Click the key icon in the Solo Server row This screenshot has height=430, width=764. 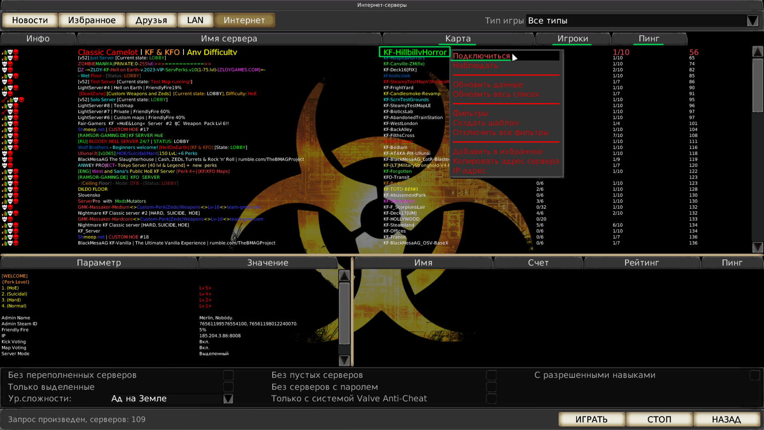(4, 100)
